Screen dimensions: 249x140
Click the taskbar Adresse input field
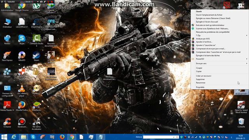(x=158, y=137)
